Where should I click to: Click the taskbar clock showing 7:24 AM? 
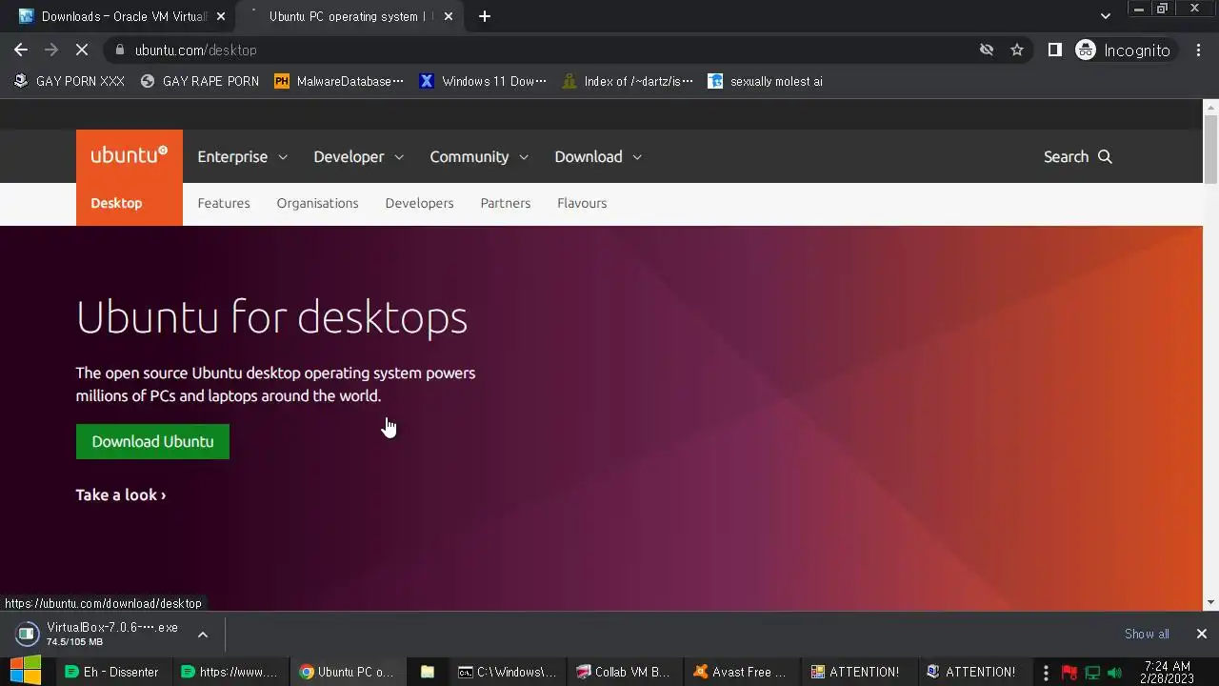pyautogui.click(x=1167, y=673)
